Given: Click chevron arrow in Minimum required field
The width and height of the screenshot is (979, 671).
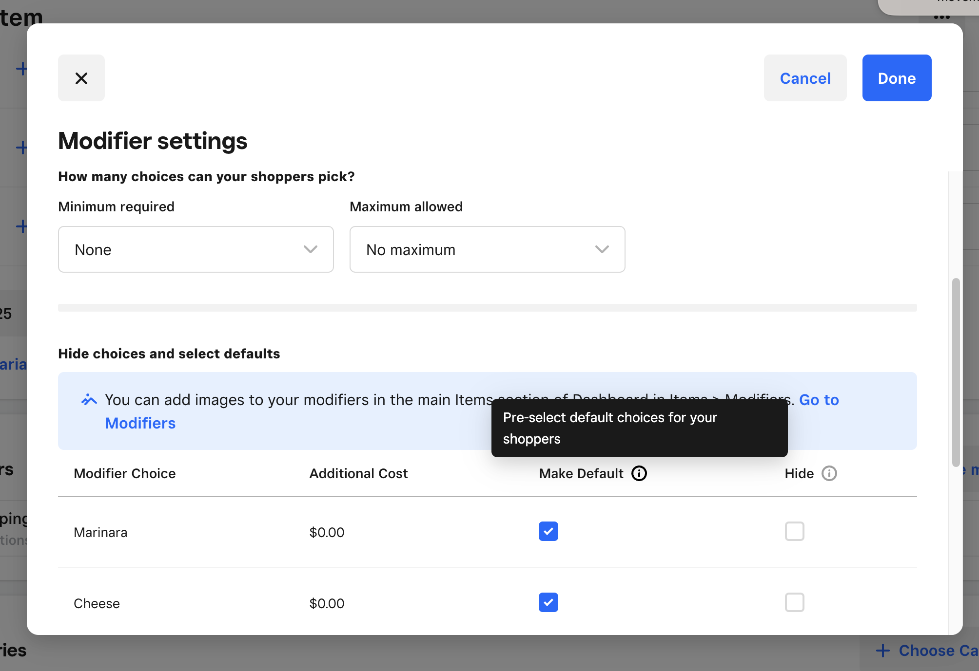Looking at the screenshot, I should click(x=310, y=249).
